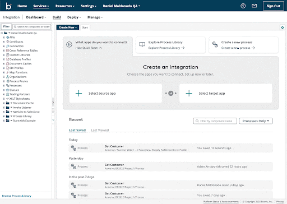Open the mail messages icon
Viewport: 287px width, 204px height.
pyautogui.click(x=254, y=6)
